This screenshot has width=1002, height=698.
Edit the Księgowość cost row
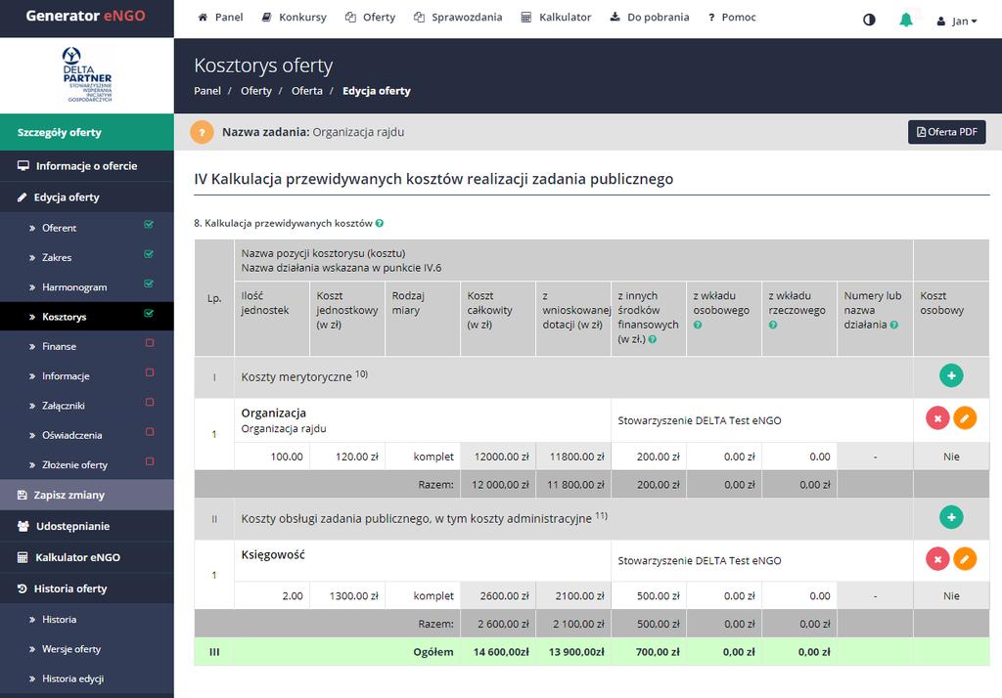965,559
